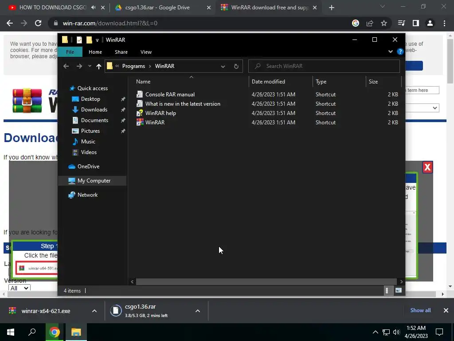Customize Quick Access Toolbar dropdown

[97, 40]
